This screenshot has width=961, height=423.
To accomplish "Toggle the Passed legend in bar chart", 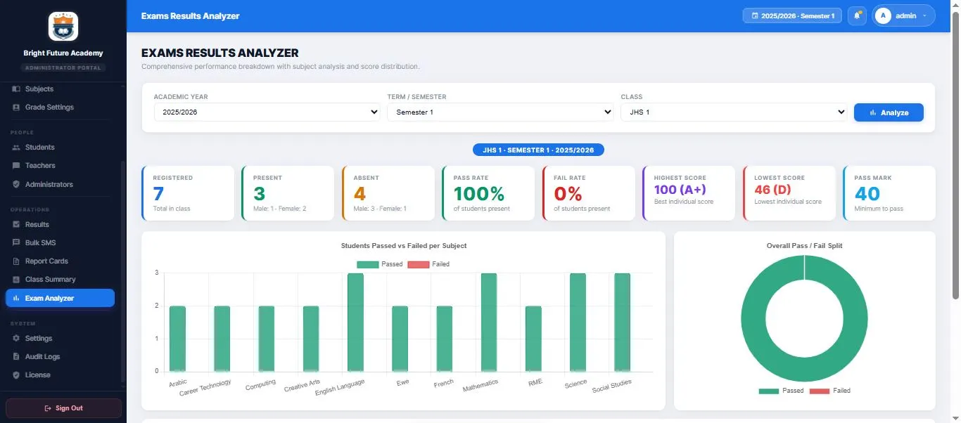I will click(379, 264).
